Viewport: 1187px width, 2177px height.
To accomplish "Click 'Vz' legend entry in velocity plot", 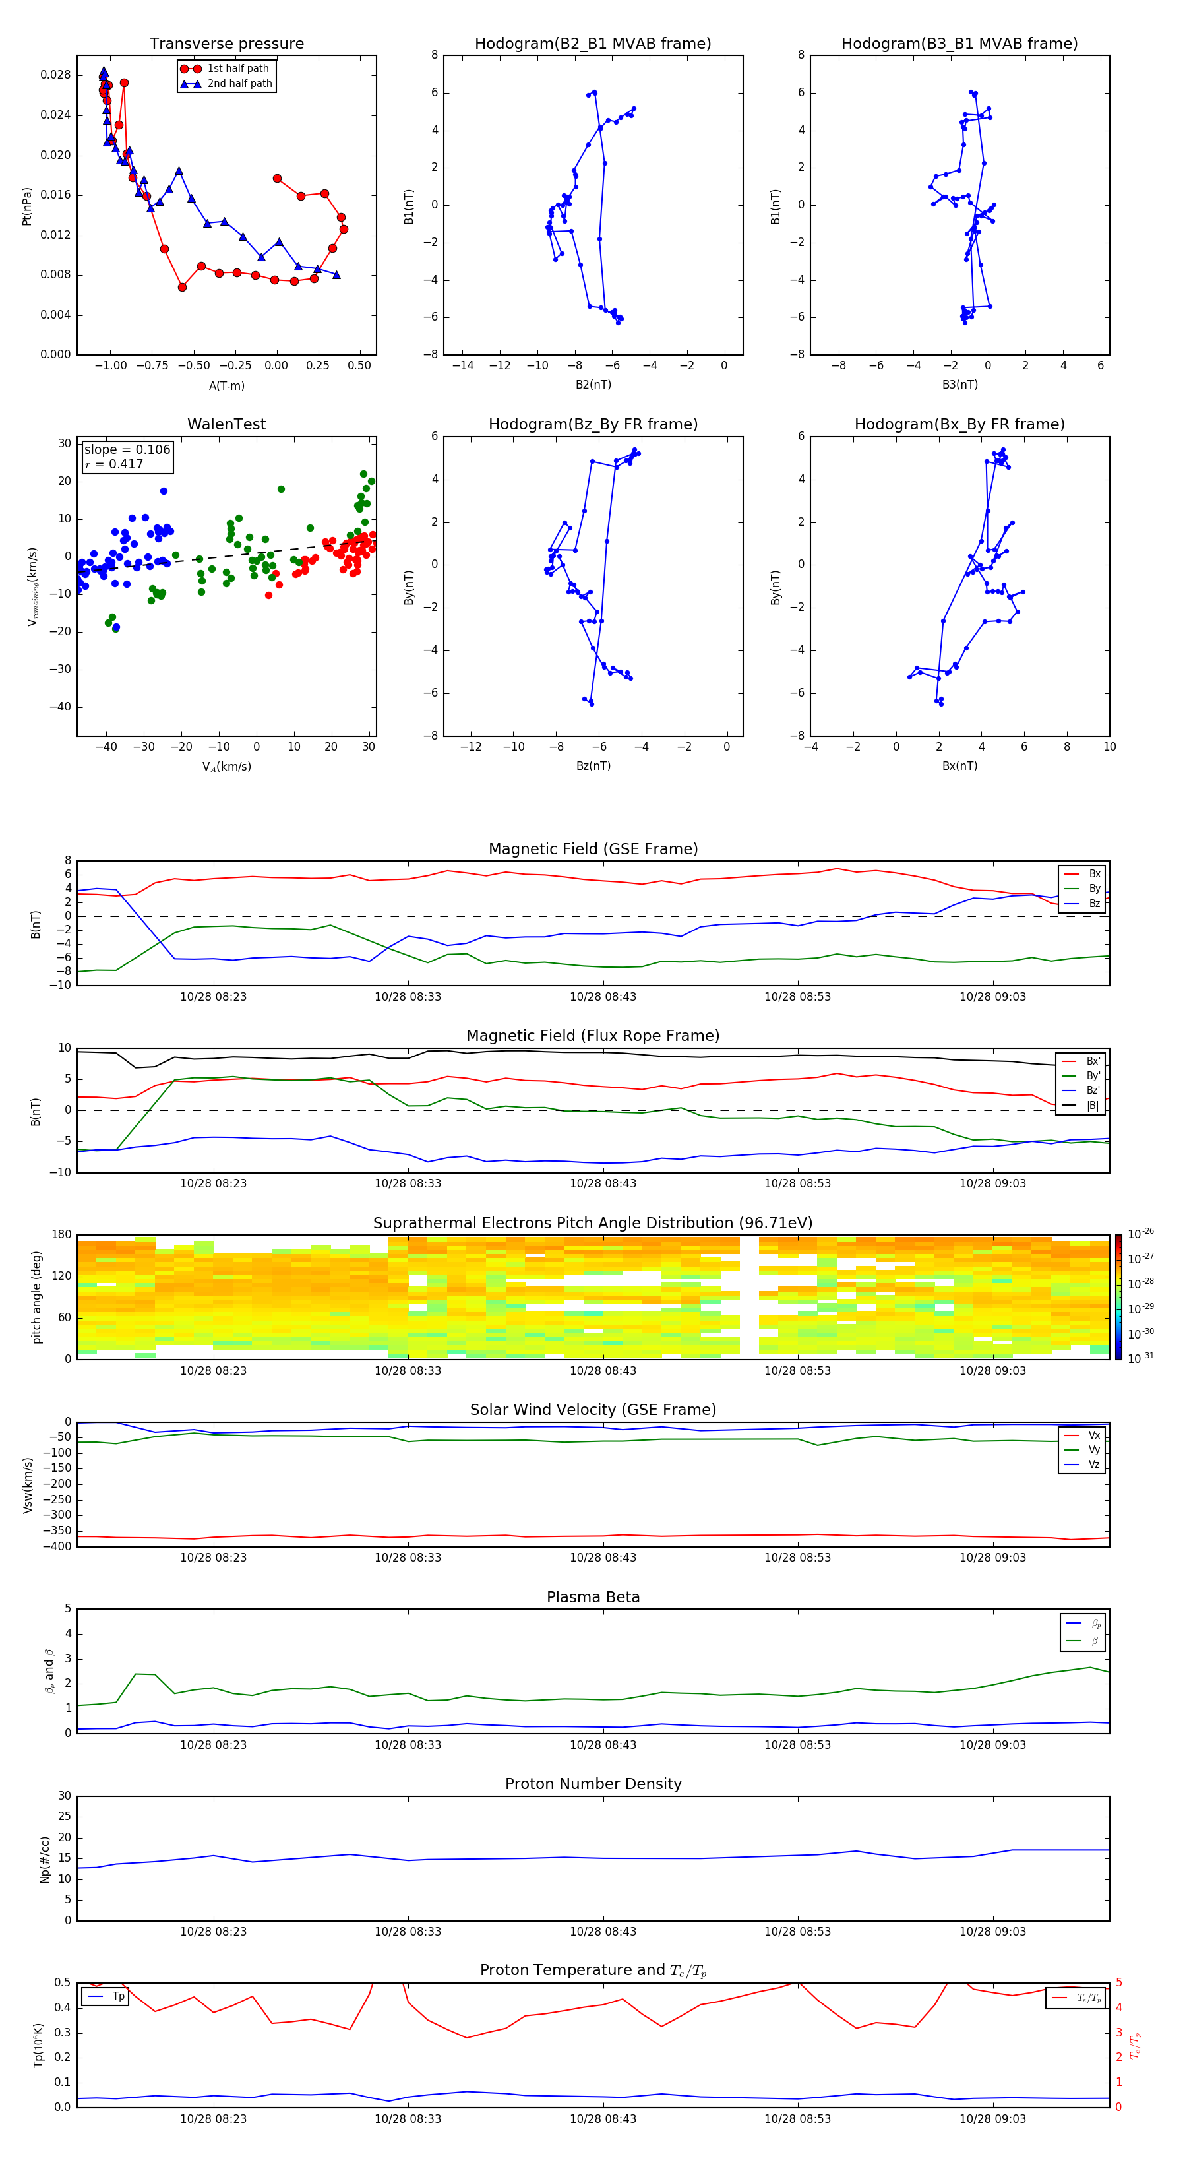I will [1082, 1465].
